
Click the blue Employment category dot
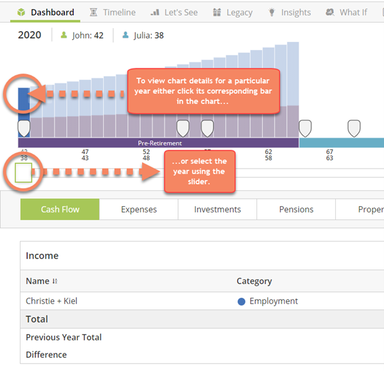(x=241, y=301)
